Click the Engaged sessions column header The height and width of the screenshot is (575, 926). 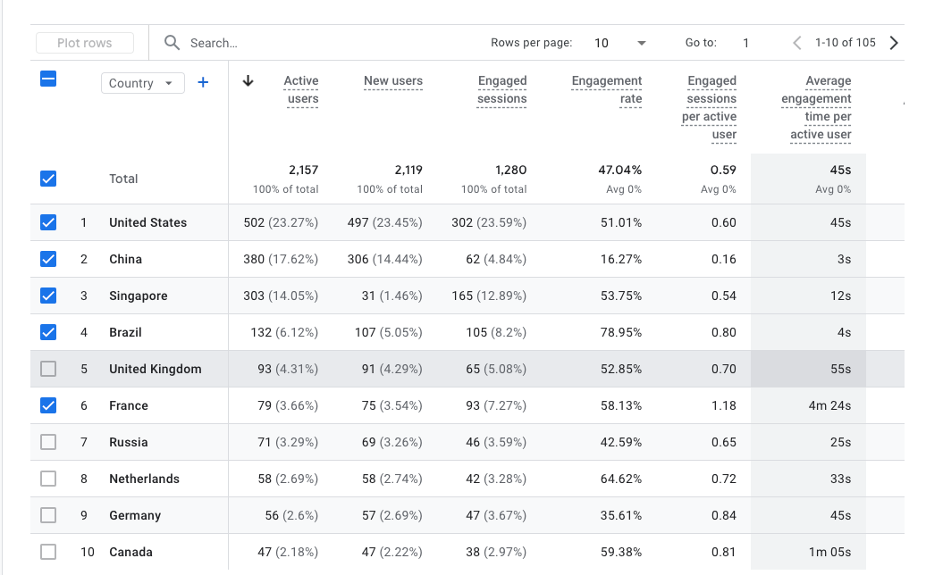(501, 89)
